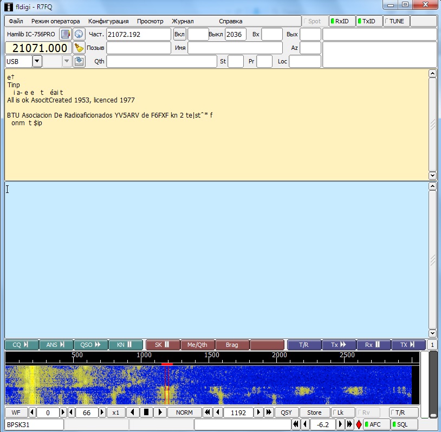Screen dimensions: 441x432
Task: Click the logbook icon beside Hamlib IC-756PRO
Action: (x=66, y=34)
